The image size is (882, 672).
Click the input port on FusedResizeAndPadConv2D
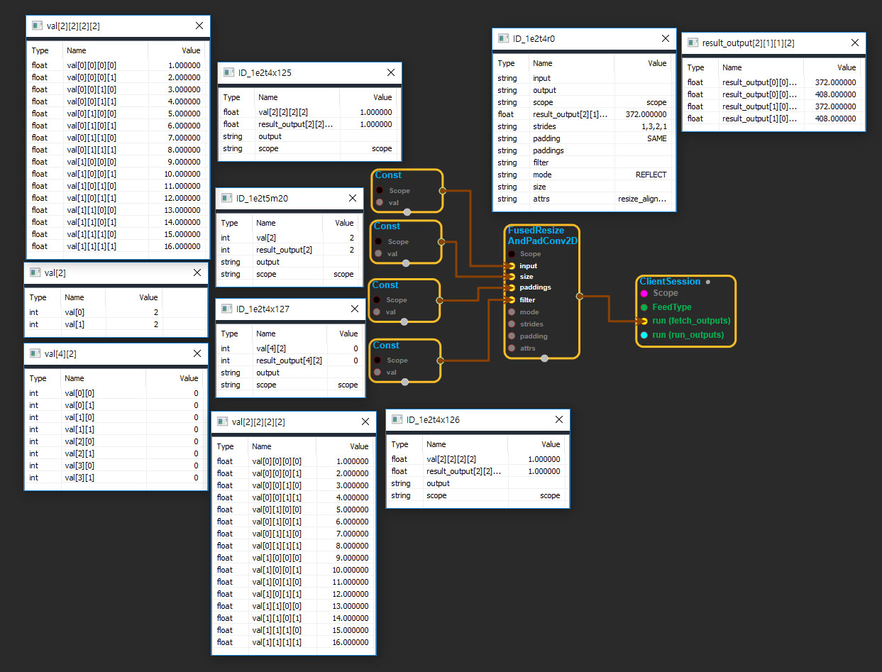512,266
